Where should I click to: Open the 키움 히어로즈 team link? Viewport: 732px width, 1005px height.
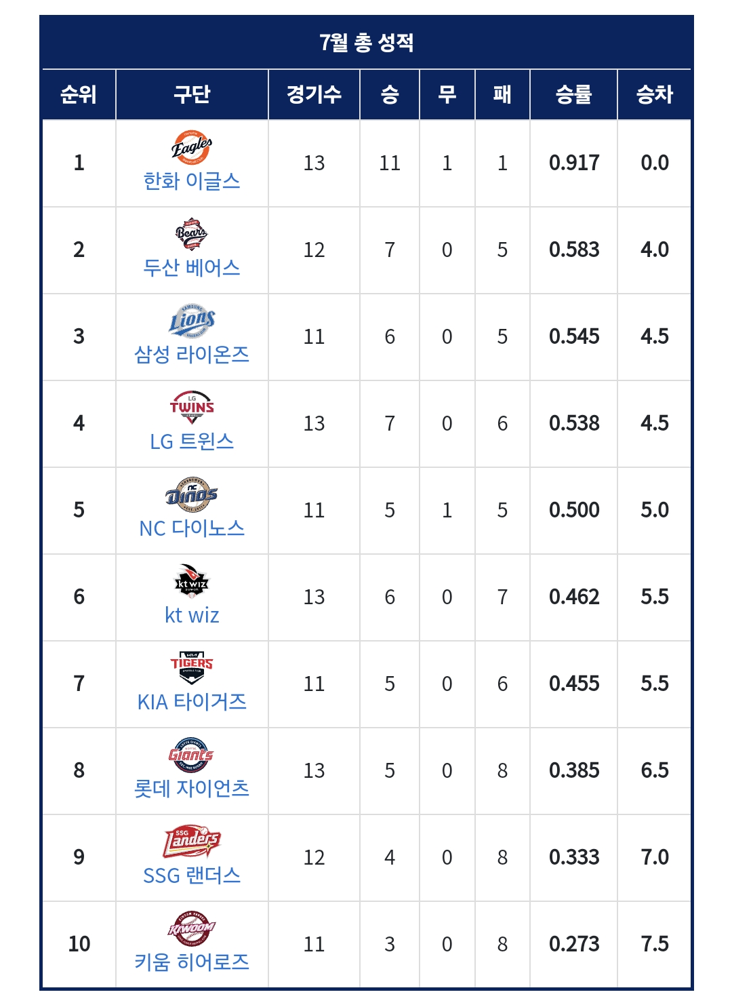[192, 962]
